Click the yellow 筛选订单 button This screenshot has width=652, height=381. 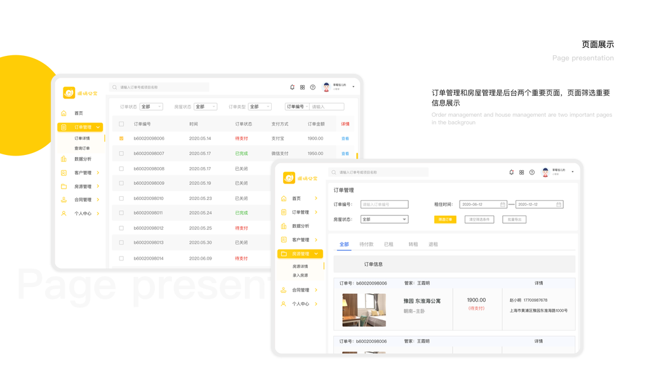point(445,219)
